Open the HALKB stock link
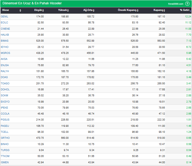 pos(5,35)
